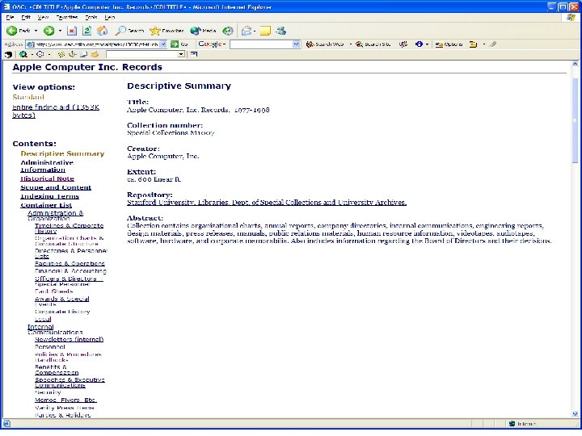Open the Historical Note link
The width and height of the screenshot is (582, 436).
click(x=47, y=178)
